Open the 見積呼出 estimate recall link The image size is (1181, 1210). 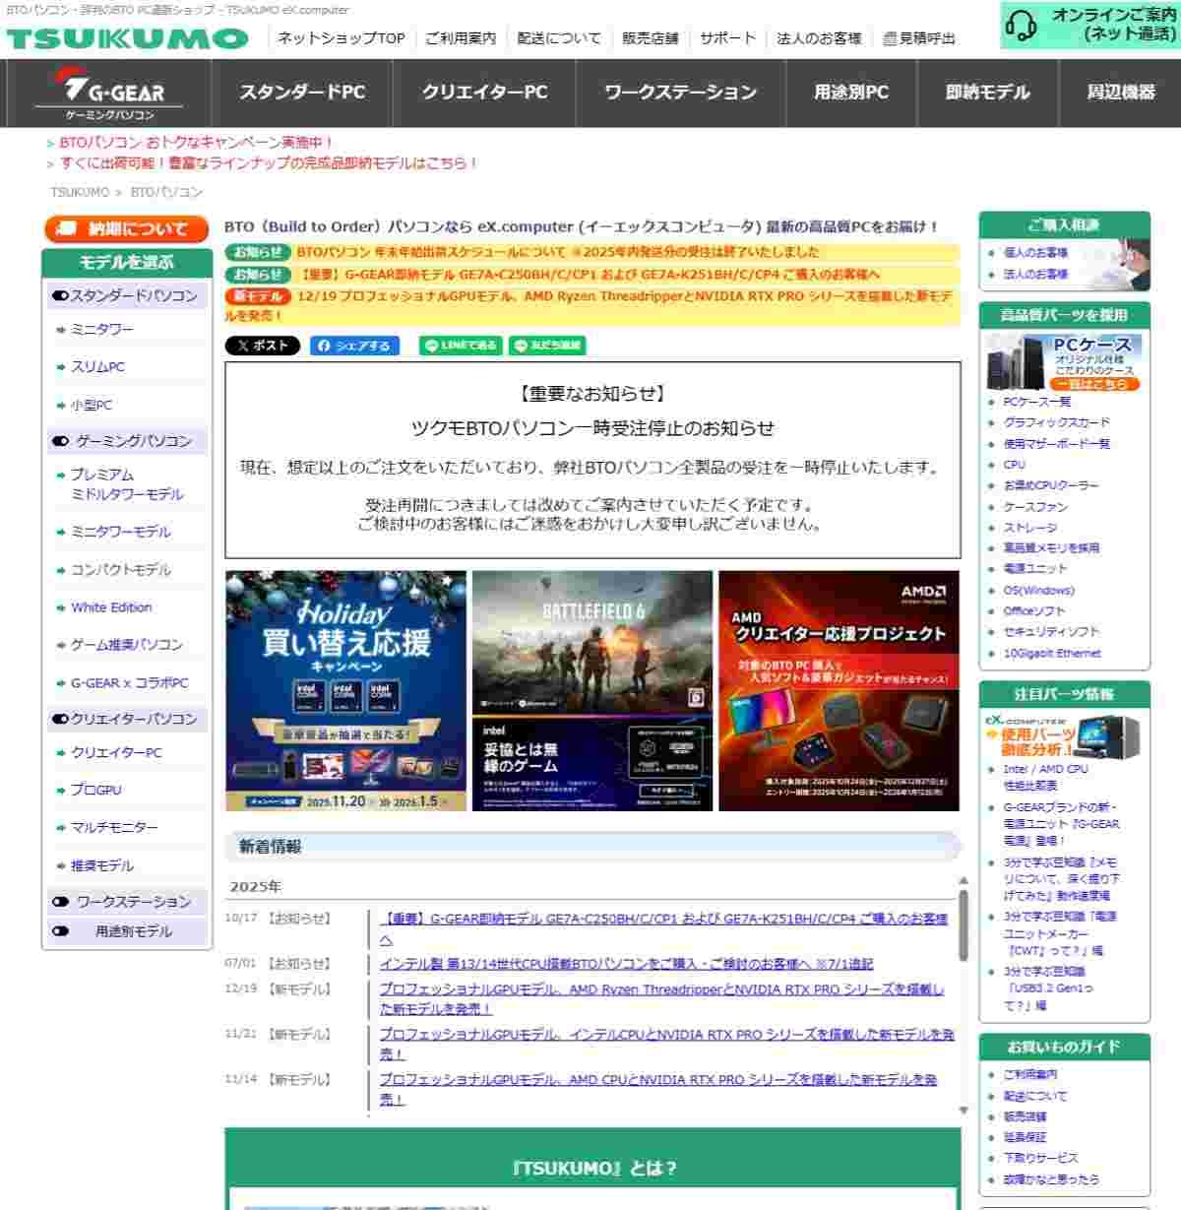pyautogui.click(x=918, y=38)
